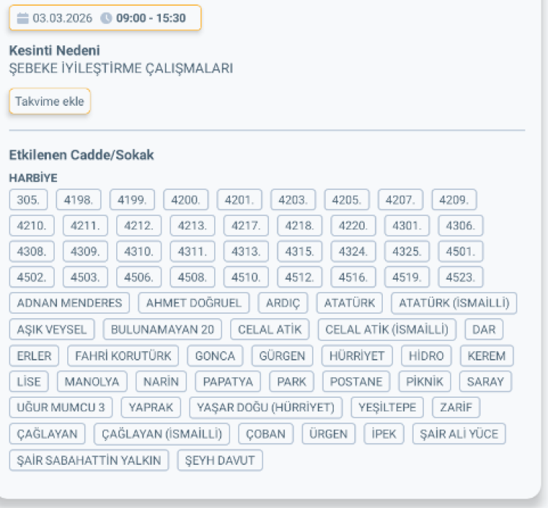Click the clock icon beside 09:00 - 15:30
Image resolution: width=548 pixels, height=508 pixels.
[106, 18]
